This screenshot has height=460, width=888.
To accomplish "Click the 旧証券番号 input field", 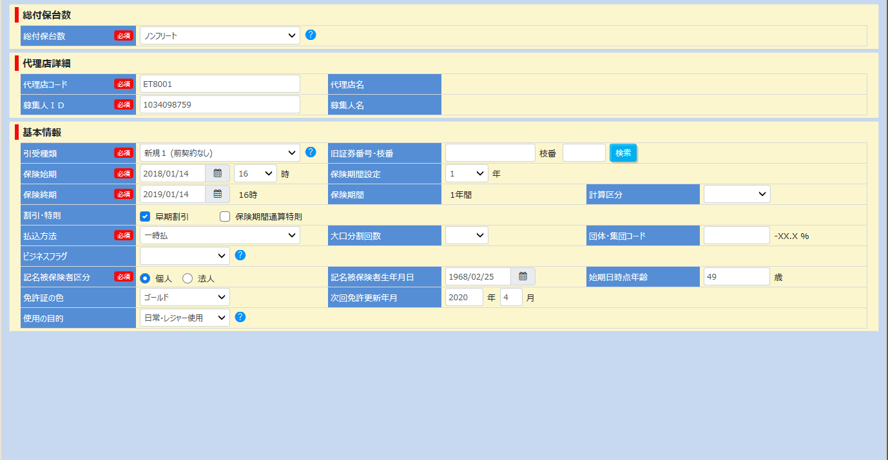I will [490, 153].
